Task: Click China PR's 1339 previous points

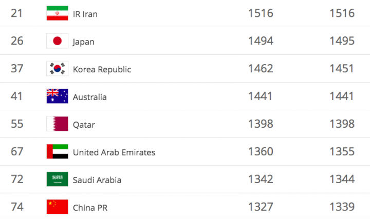Action: pyautogui.click(x=342, y=207)
